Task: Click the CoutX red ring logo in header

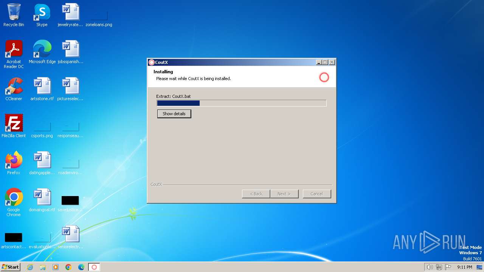Action: (x=324, y=77)
